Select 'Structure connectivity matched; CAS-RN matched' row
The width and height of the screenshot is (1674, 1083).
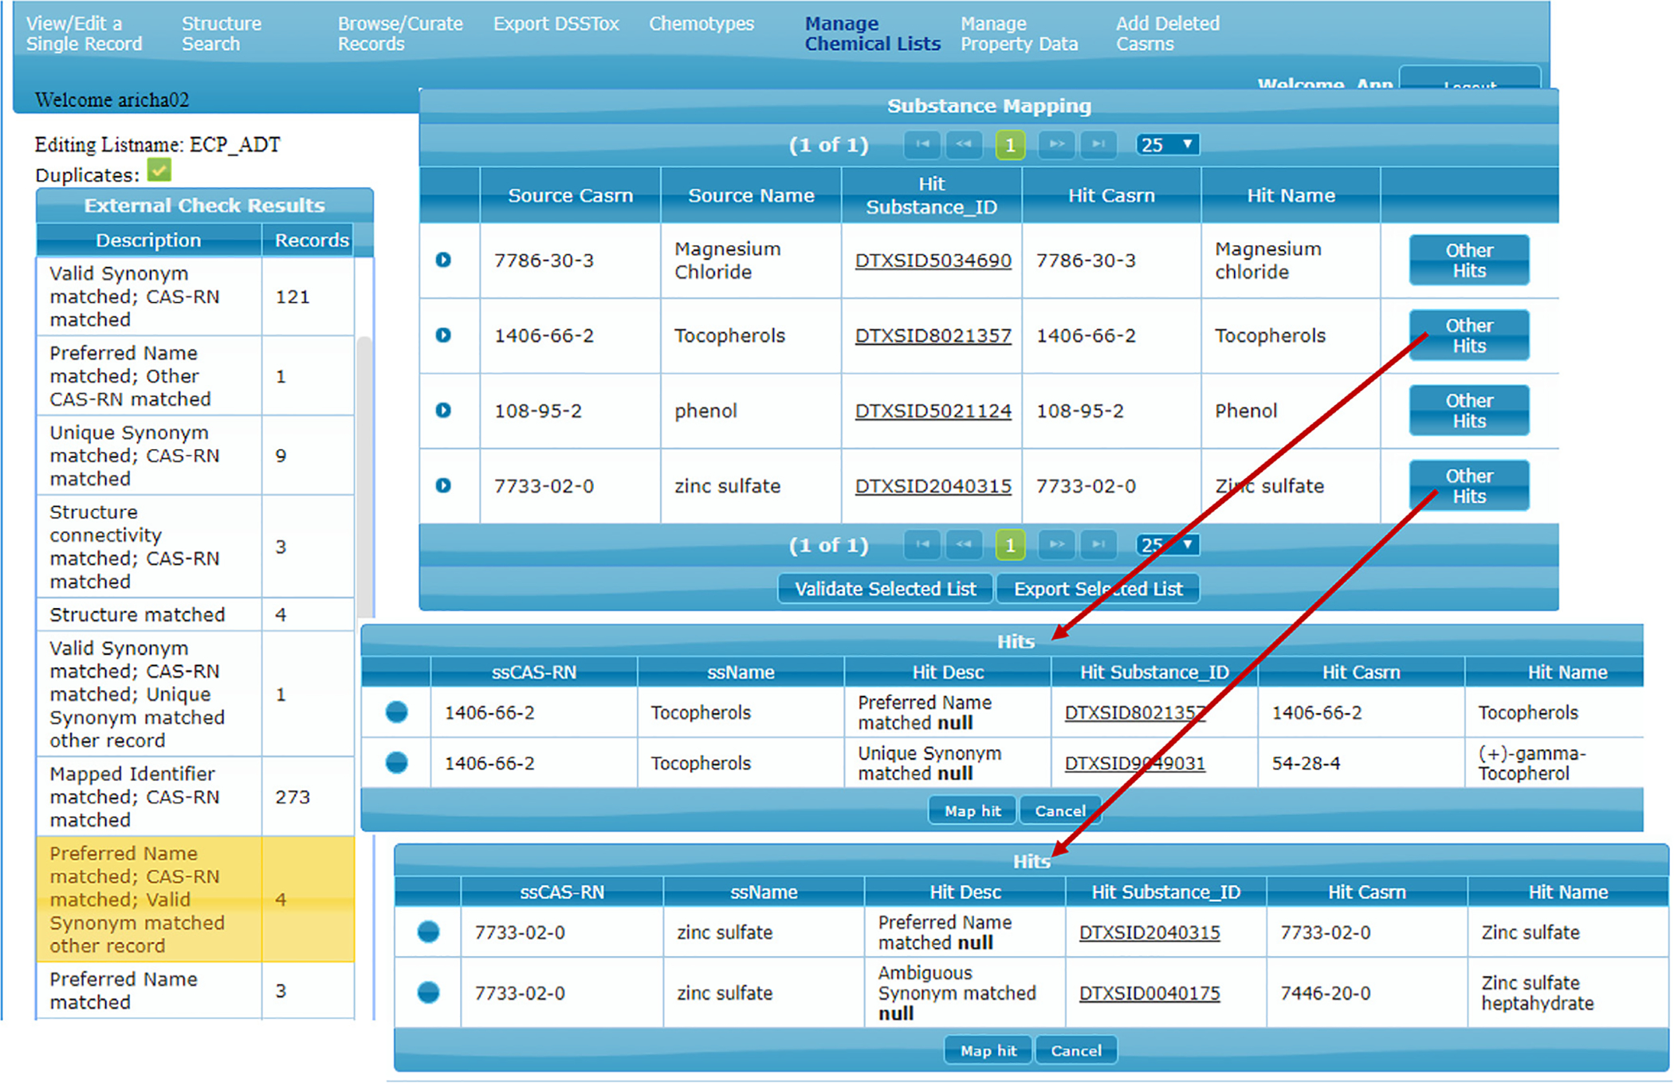(195, 547)
